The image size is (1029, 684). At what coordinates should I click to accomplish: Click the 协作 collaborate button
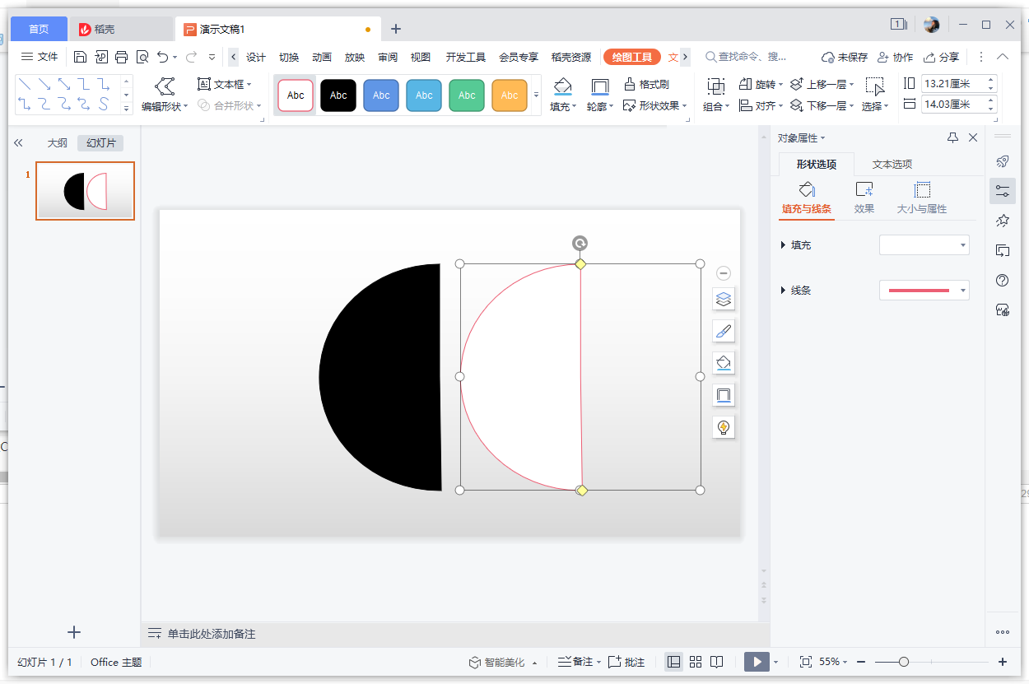click(x=895, y=57)
